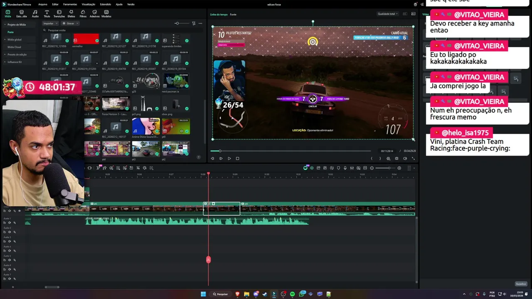The image size is (532, 299).
Task: Click the preview playback progress bar
Action: (x=291, y=151)
